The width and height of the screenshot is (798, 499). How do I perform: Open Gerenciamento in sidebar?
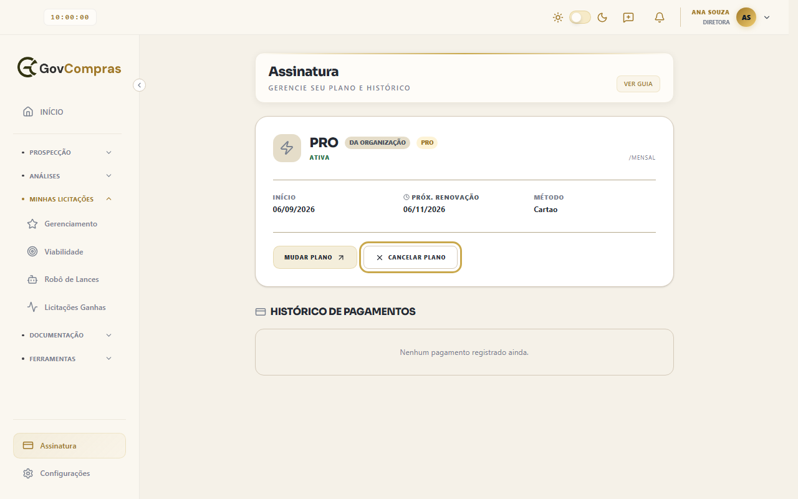coord(70,224)
